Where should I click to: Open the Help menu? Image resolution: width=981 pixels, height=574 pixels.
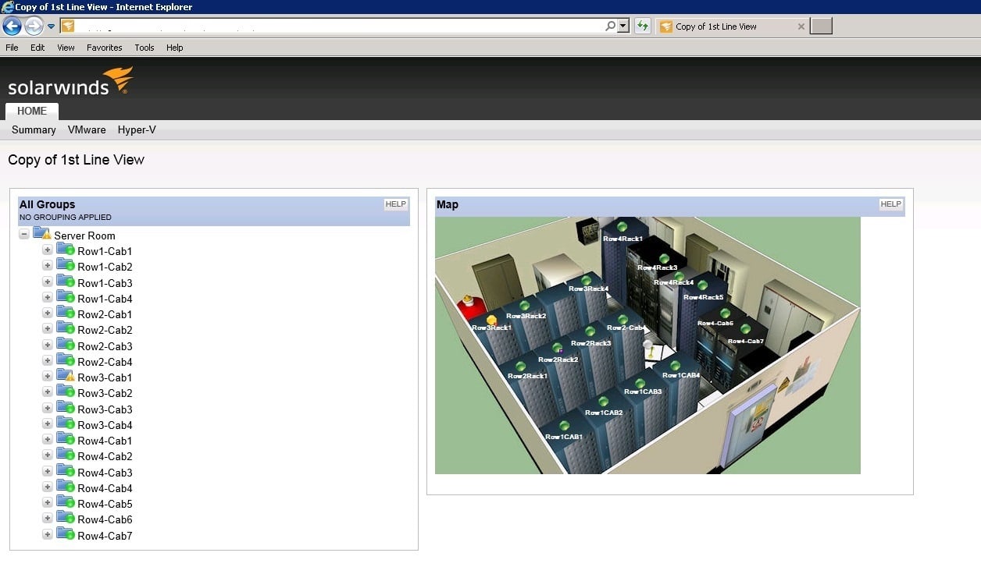175,48
